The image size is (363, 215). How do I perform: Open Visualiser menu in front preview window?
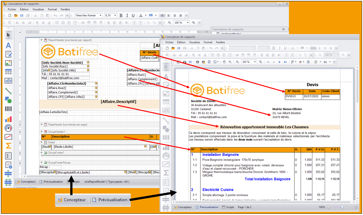click(194, 42)
